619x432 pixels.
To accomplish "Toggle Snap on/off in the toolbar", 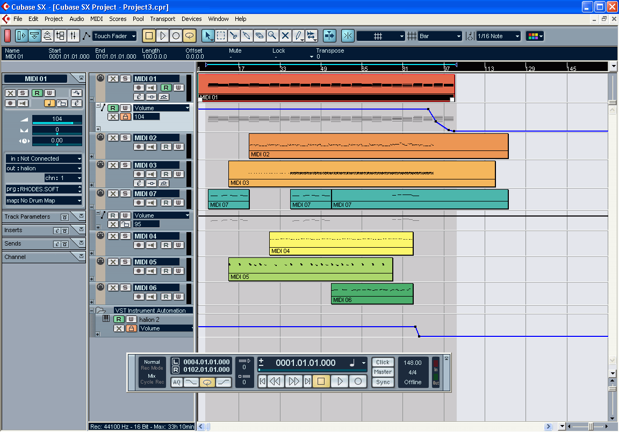I will coord(348,36).
